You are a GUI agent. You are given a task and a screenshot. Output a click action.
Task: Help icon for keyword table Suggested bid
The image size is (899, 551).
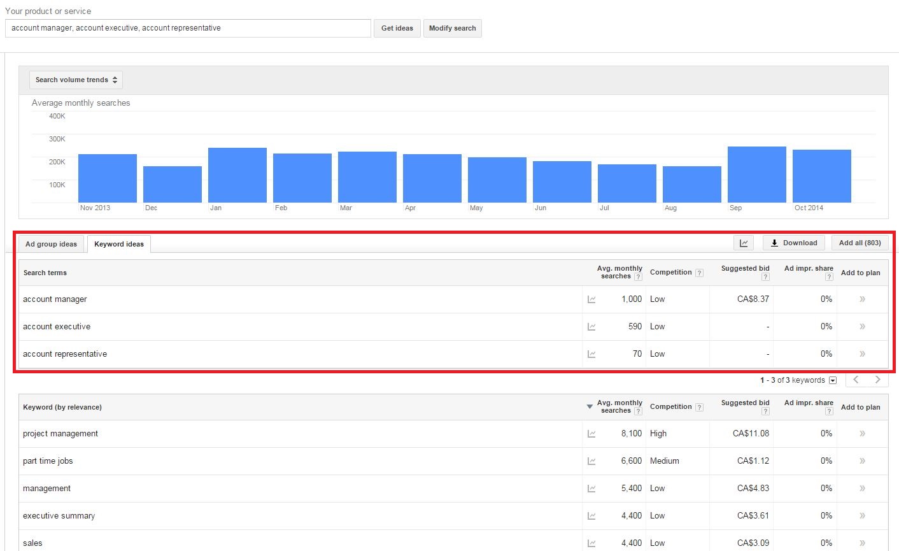pos(765,411)
